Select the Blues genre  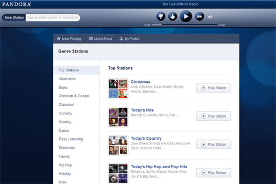pos(63,87)
